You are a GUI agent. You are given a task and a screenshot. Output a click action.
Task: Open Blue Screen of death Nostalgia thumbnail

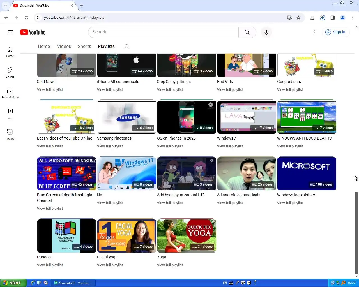click(67, 174)
